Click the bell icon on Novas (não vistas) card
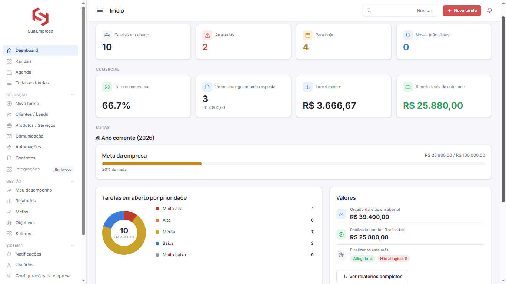The height and width of the screenshot is (284, 506). point(408,35)
